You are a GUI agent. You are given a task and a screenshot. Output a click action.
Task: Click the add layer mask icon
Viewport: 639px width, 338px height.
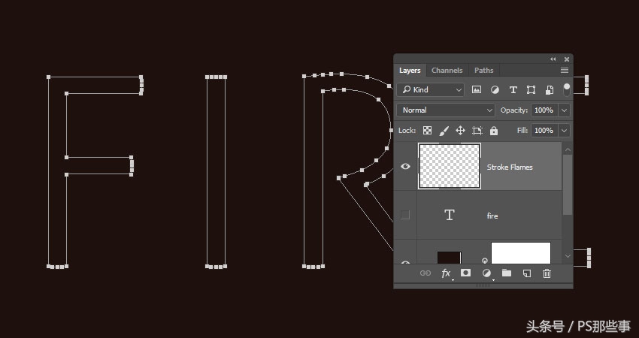pyautogui.click(x=466, y=273)
